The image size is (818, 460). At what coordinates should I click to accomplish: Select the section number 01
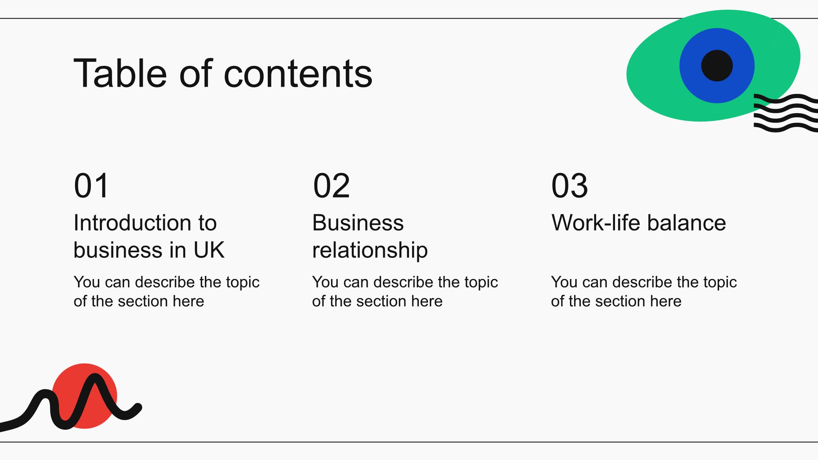(91, 186)
